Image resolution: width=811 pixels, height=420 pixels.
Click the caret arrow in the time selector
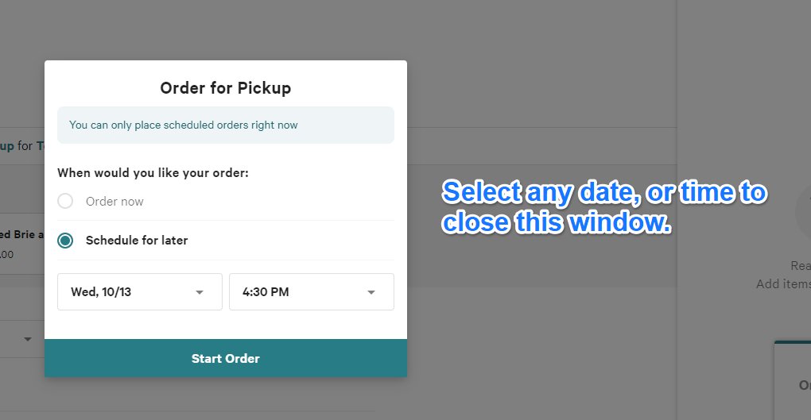coord(371,292)
